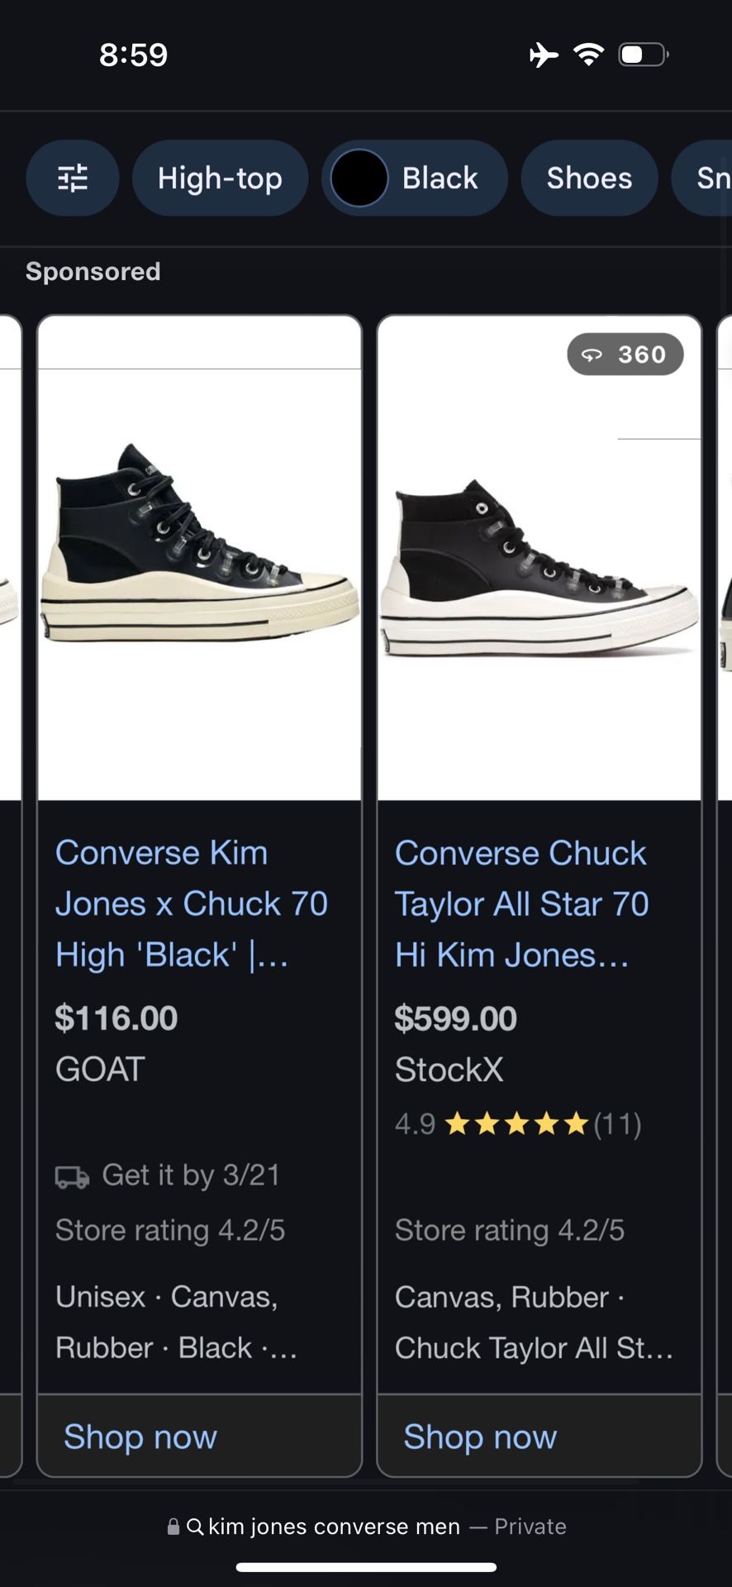This screenshot has width=732, height=1587.
Task: Click a star in the 4.9 rating row
Action: pyautogui.click(x=516, y=1122)
